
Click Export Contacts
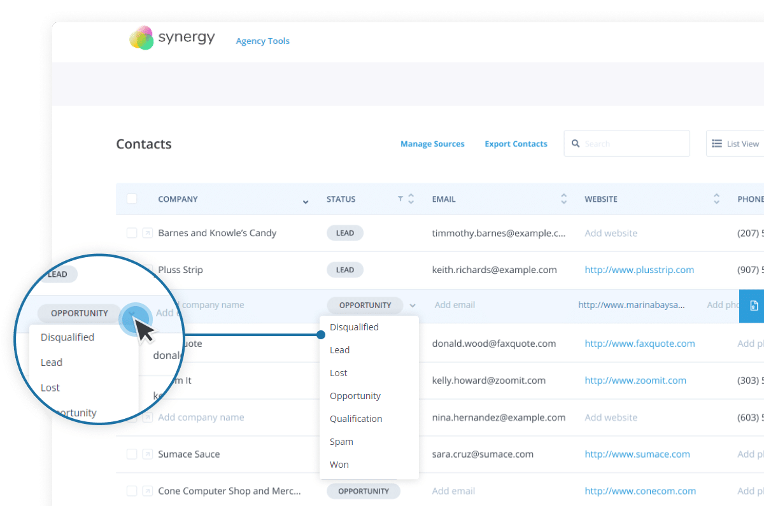[x=516, y=144]
